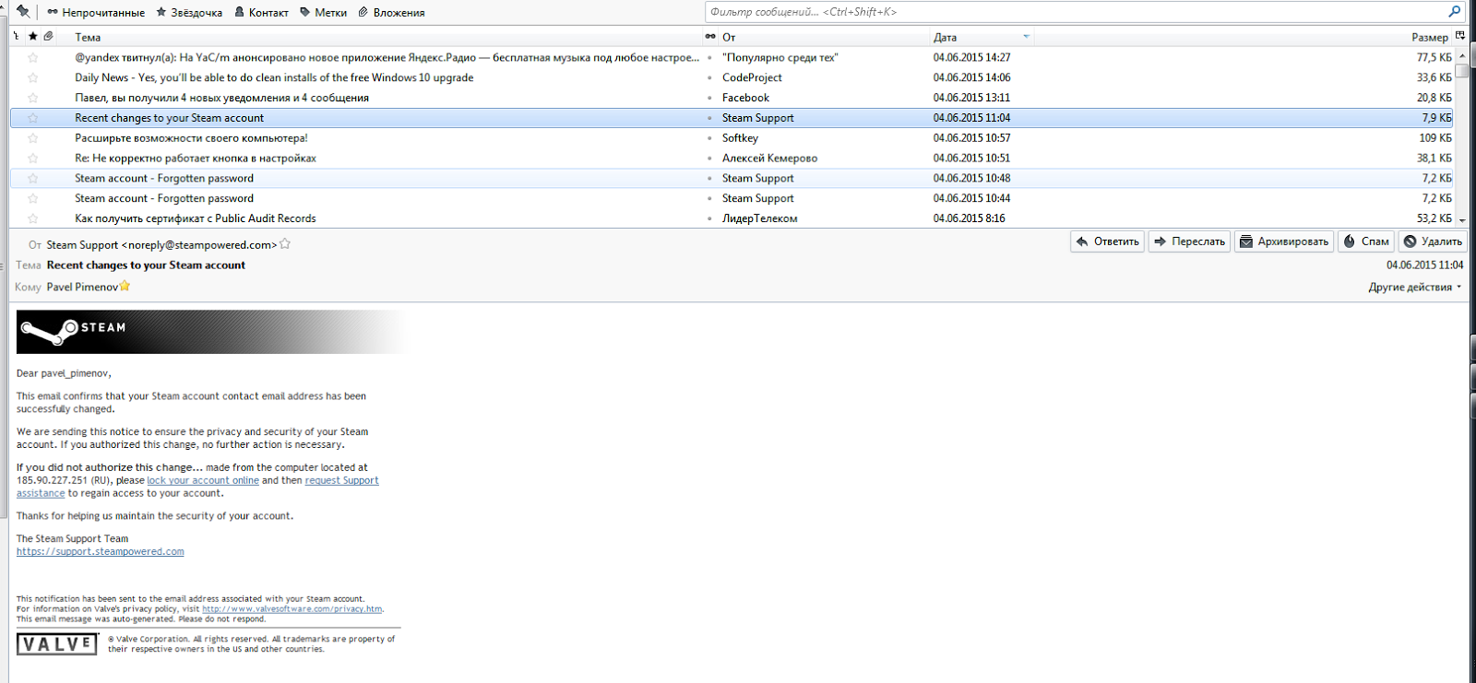
Task: Click the thread column header icon
Action: coord(17,37)
